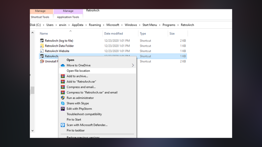Select Pin to Start

coord(97,119)
